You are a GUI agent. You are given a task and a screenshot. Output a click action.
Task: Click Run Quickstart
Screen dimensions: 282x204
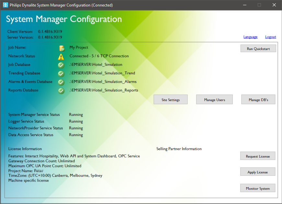click(x=258, y=48)
